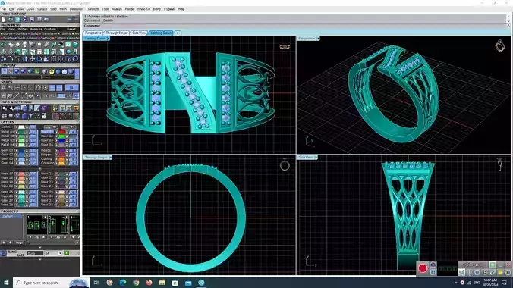Open Task View from the taskbar
Viewport: 513px width, 288px height.
[x=96, y=283]
